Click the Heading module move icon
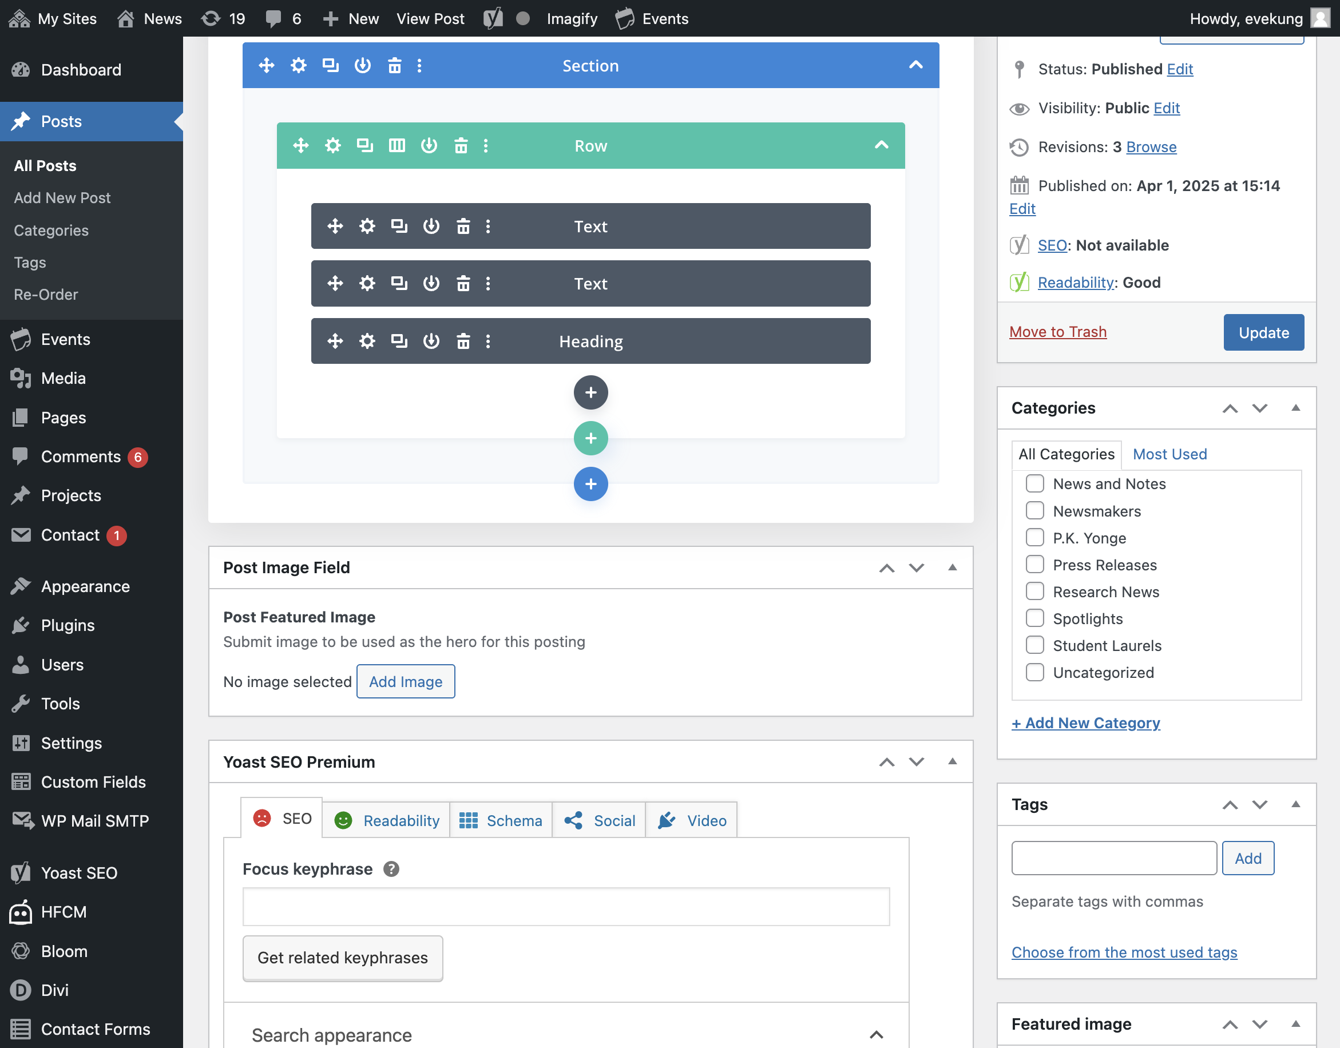The height and width of the screenshot is (1048, 1340). (335, 341)
